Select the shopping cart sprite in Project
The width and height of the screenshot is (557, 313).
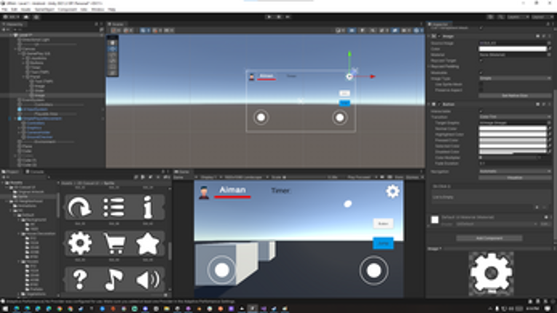[114, 243]
